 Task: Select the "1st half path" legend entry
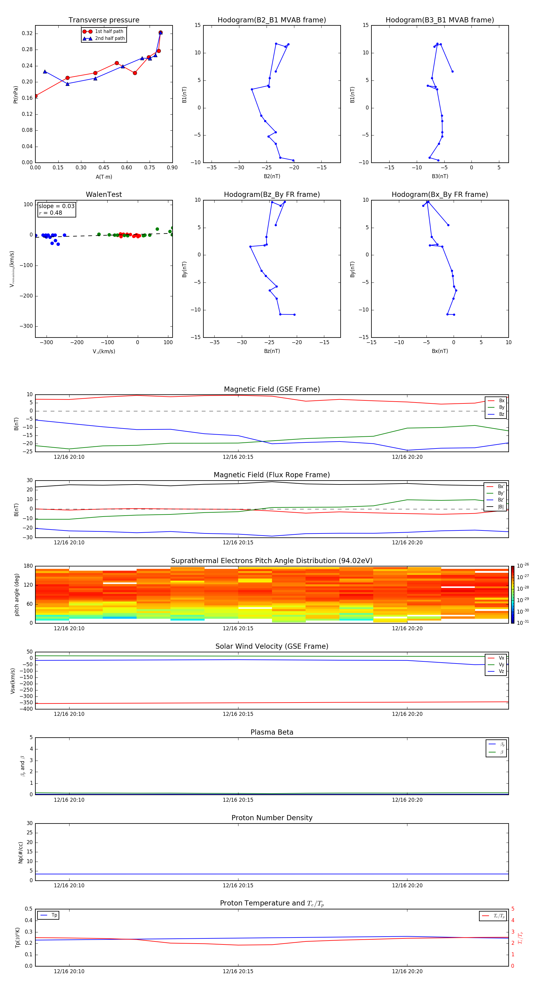point(103,31)
